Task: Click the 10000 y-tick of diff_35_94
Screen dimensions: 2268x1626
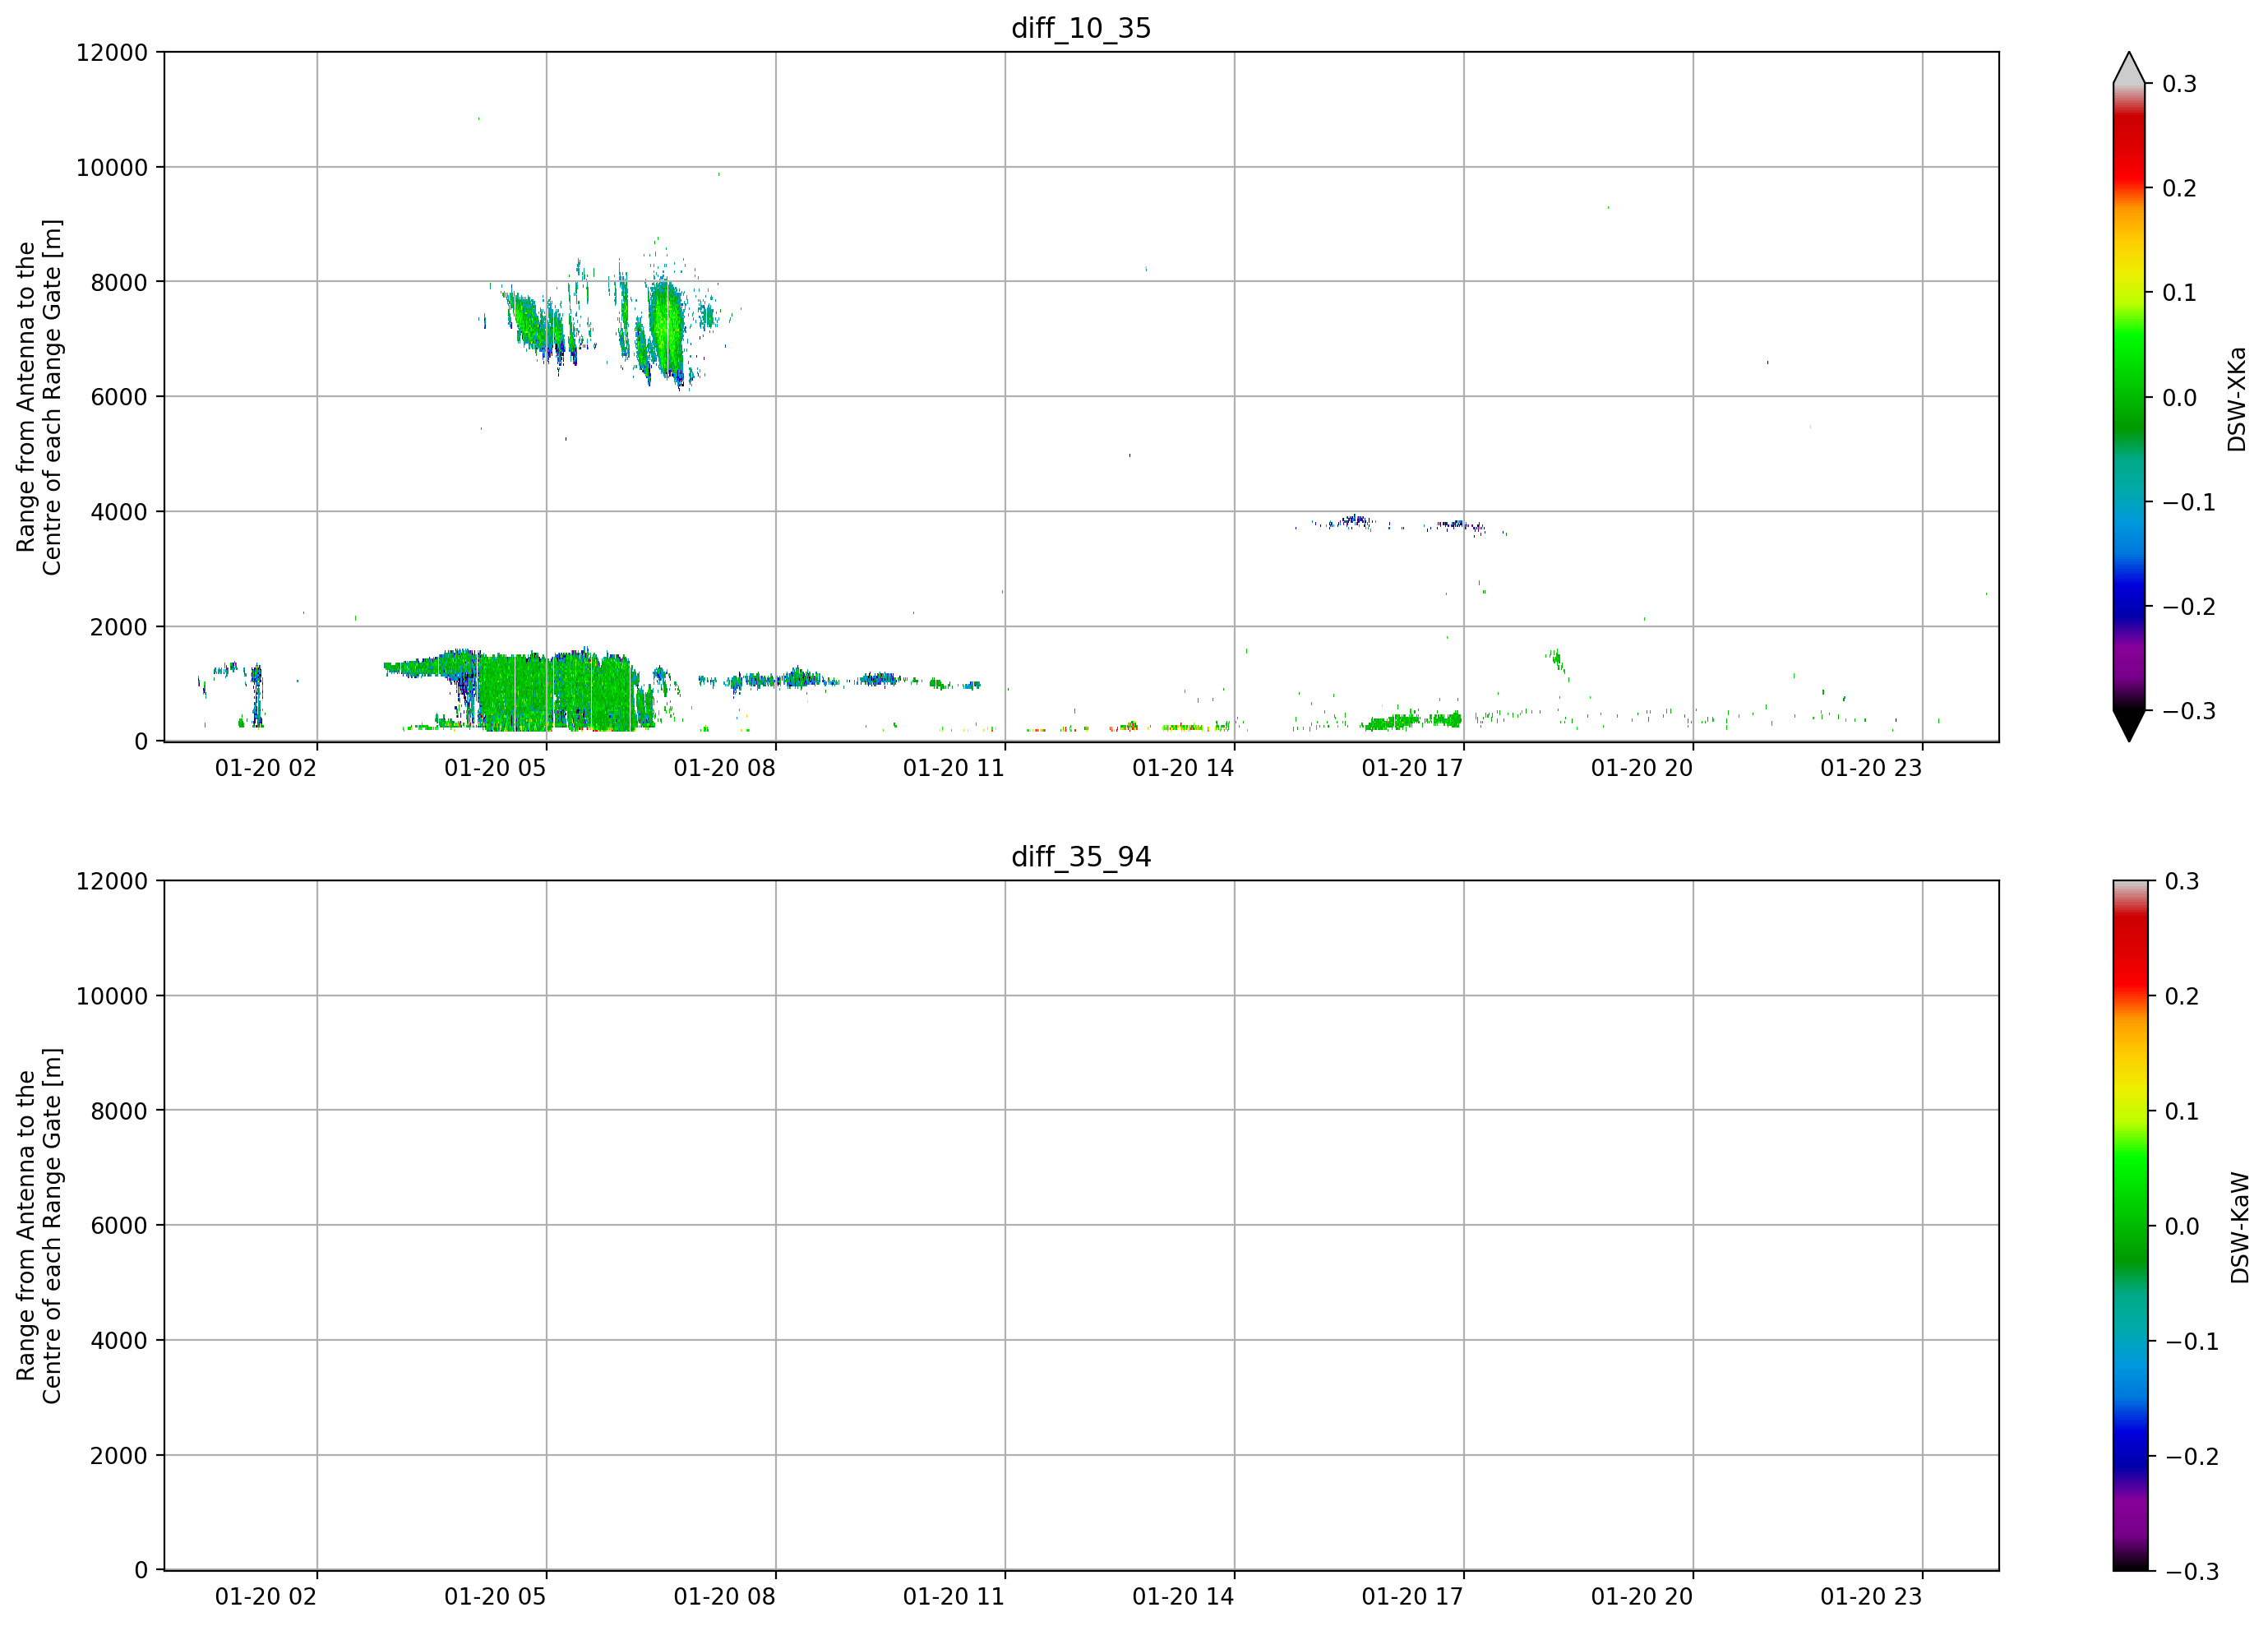Action: (112, 997)
